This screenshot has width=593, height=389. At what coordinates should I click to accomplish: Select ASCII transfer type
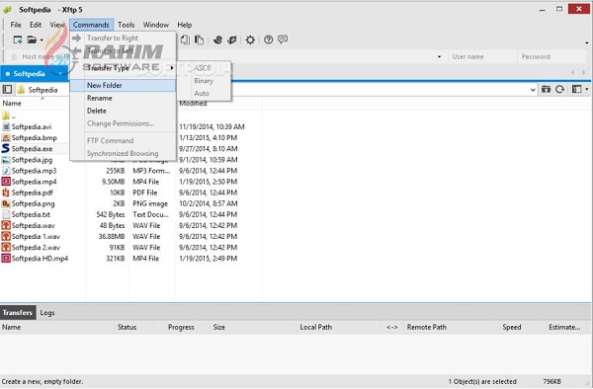(204, 68)
